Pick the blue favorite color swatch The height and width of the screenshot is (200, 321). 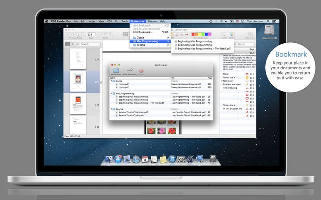[x=206, y=34]
